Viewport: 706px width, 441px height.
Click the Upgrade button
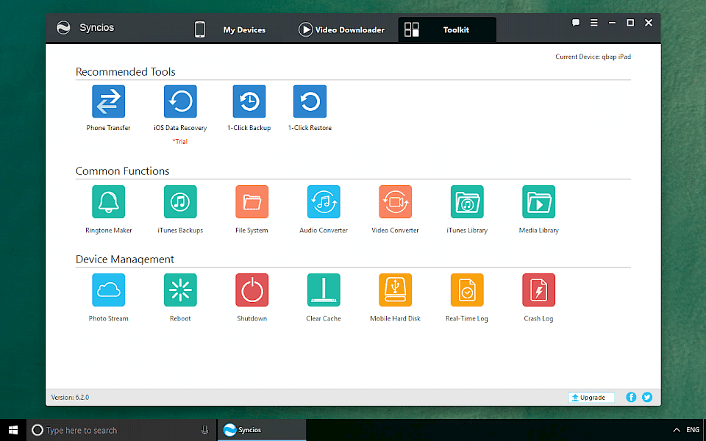tap(591, 398)
